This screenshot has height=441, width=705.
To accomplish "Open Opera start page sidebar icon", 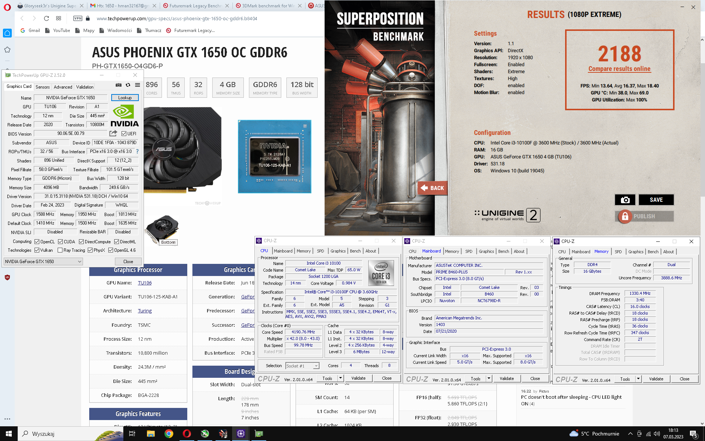I will click(7, 33).
